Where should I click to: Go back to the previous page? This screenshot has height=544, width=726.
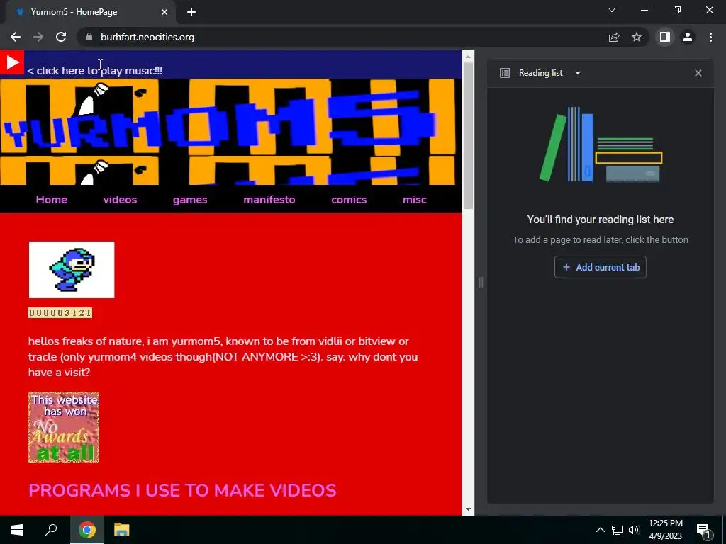16,37
